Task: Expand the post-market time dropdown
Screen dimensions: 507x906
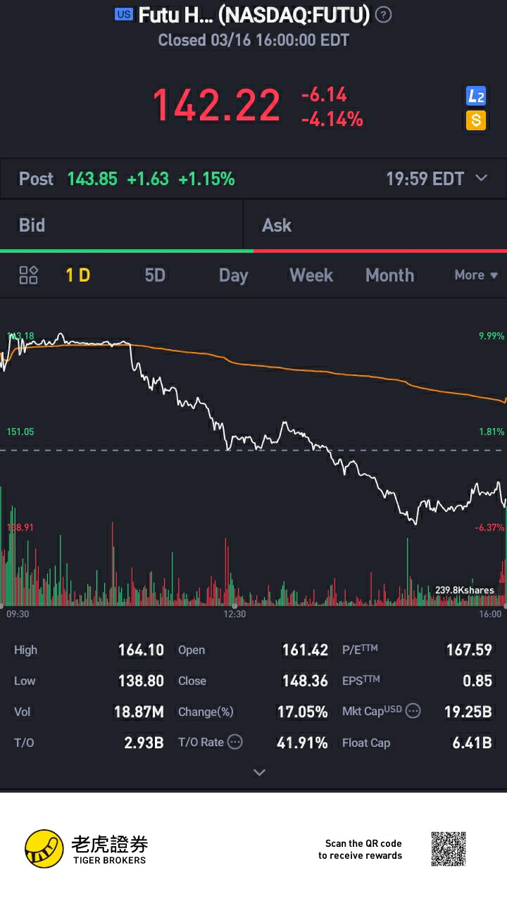Action: point(482,178)
